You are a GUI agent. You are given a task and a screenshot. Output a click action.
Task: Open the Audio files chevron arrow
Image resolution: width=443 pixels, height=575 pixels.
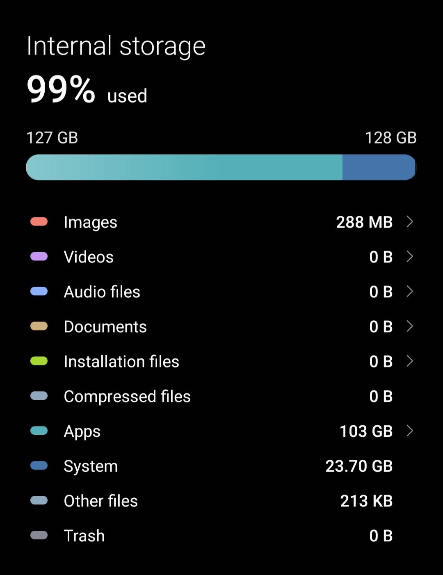(409, 292)
